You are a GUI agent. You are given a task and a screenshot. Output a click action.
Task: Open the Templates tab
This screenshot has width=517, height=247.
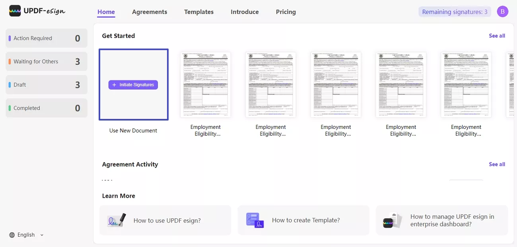(199, 12)
